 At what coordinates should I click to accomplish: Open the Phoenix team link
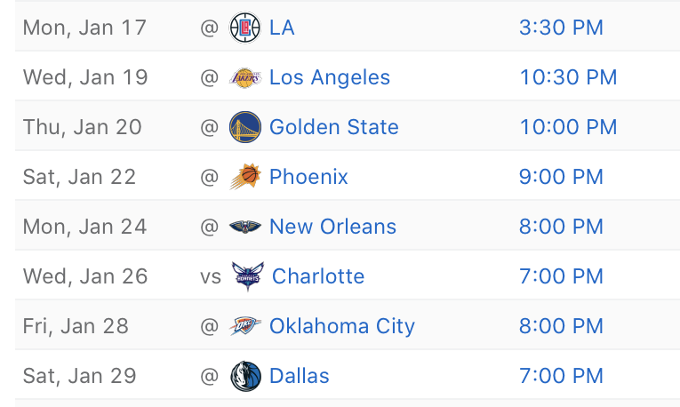pos(308,177)
